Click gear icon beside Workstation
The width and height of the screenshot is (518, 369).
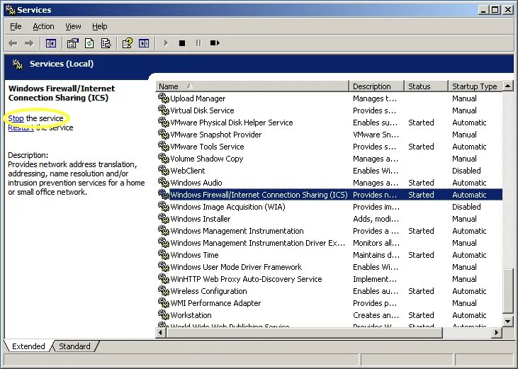pos(164,315)
